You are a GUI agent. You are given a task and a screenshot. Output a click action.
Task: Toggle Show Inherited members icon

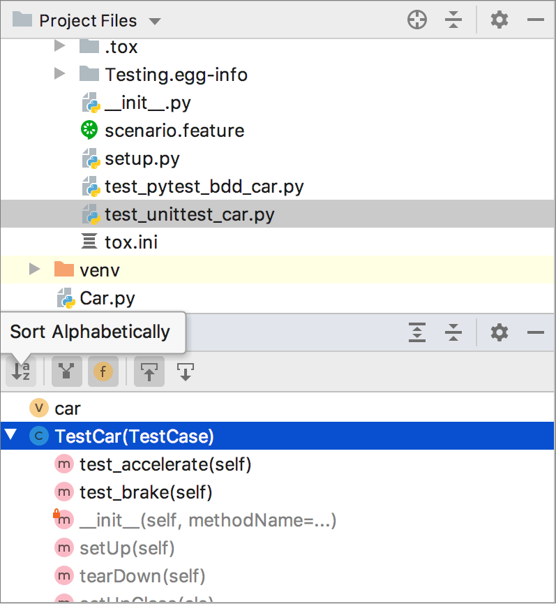click(x=66, y=371)
